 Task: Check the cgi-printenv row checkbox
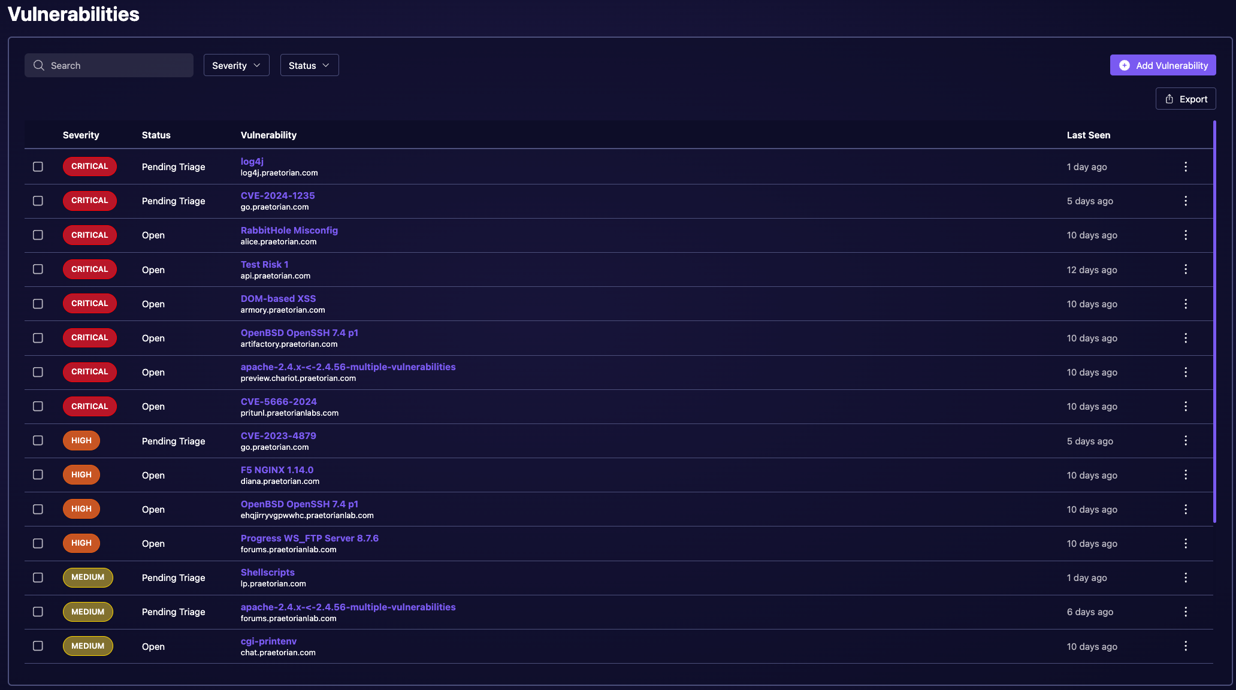[x=38, y=646]
